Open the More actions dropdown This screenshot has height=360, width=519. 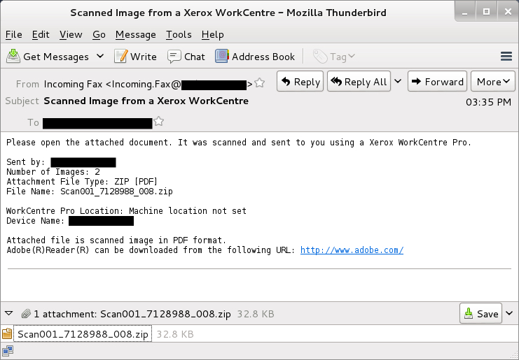(494, 82)
